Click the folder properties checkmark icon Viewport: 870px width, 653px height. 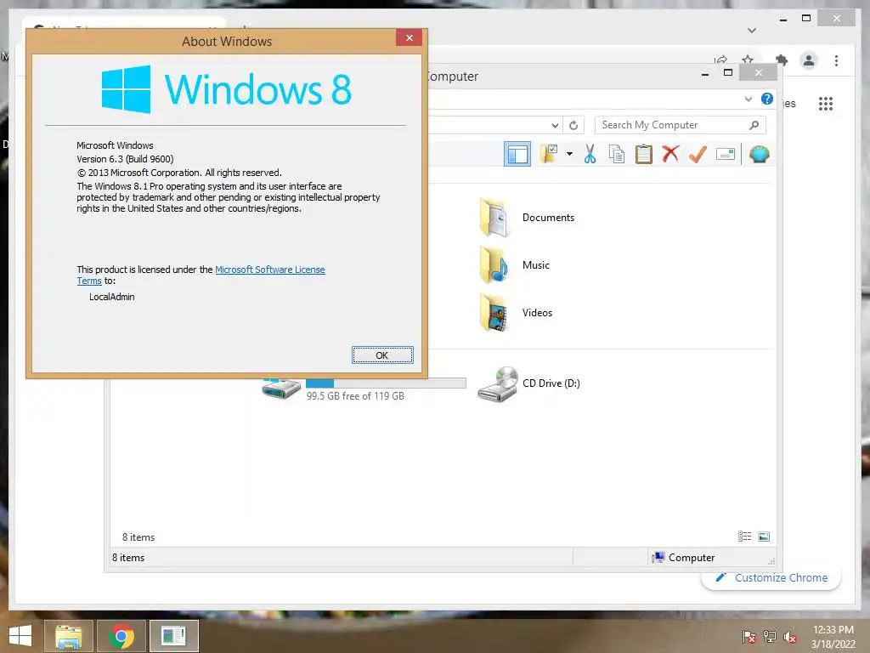(549, 154)
